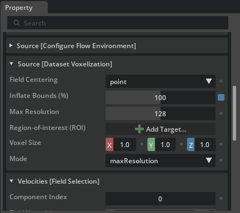
Task: Click the Add Target... button
Action: pyautogui.click(x=161, y=129)
